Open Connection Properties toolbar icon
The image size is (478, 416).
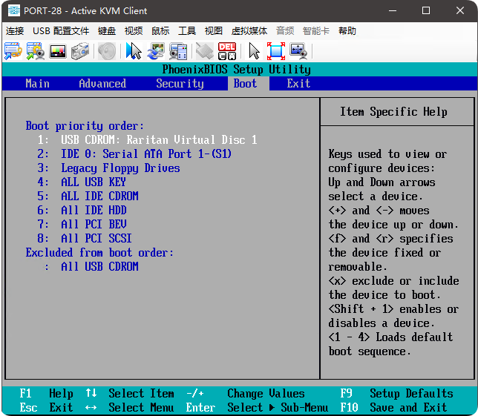[x=13, y=51]
